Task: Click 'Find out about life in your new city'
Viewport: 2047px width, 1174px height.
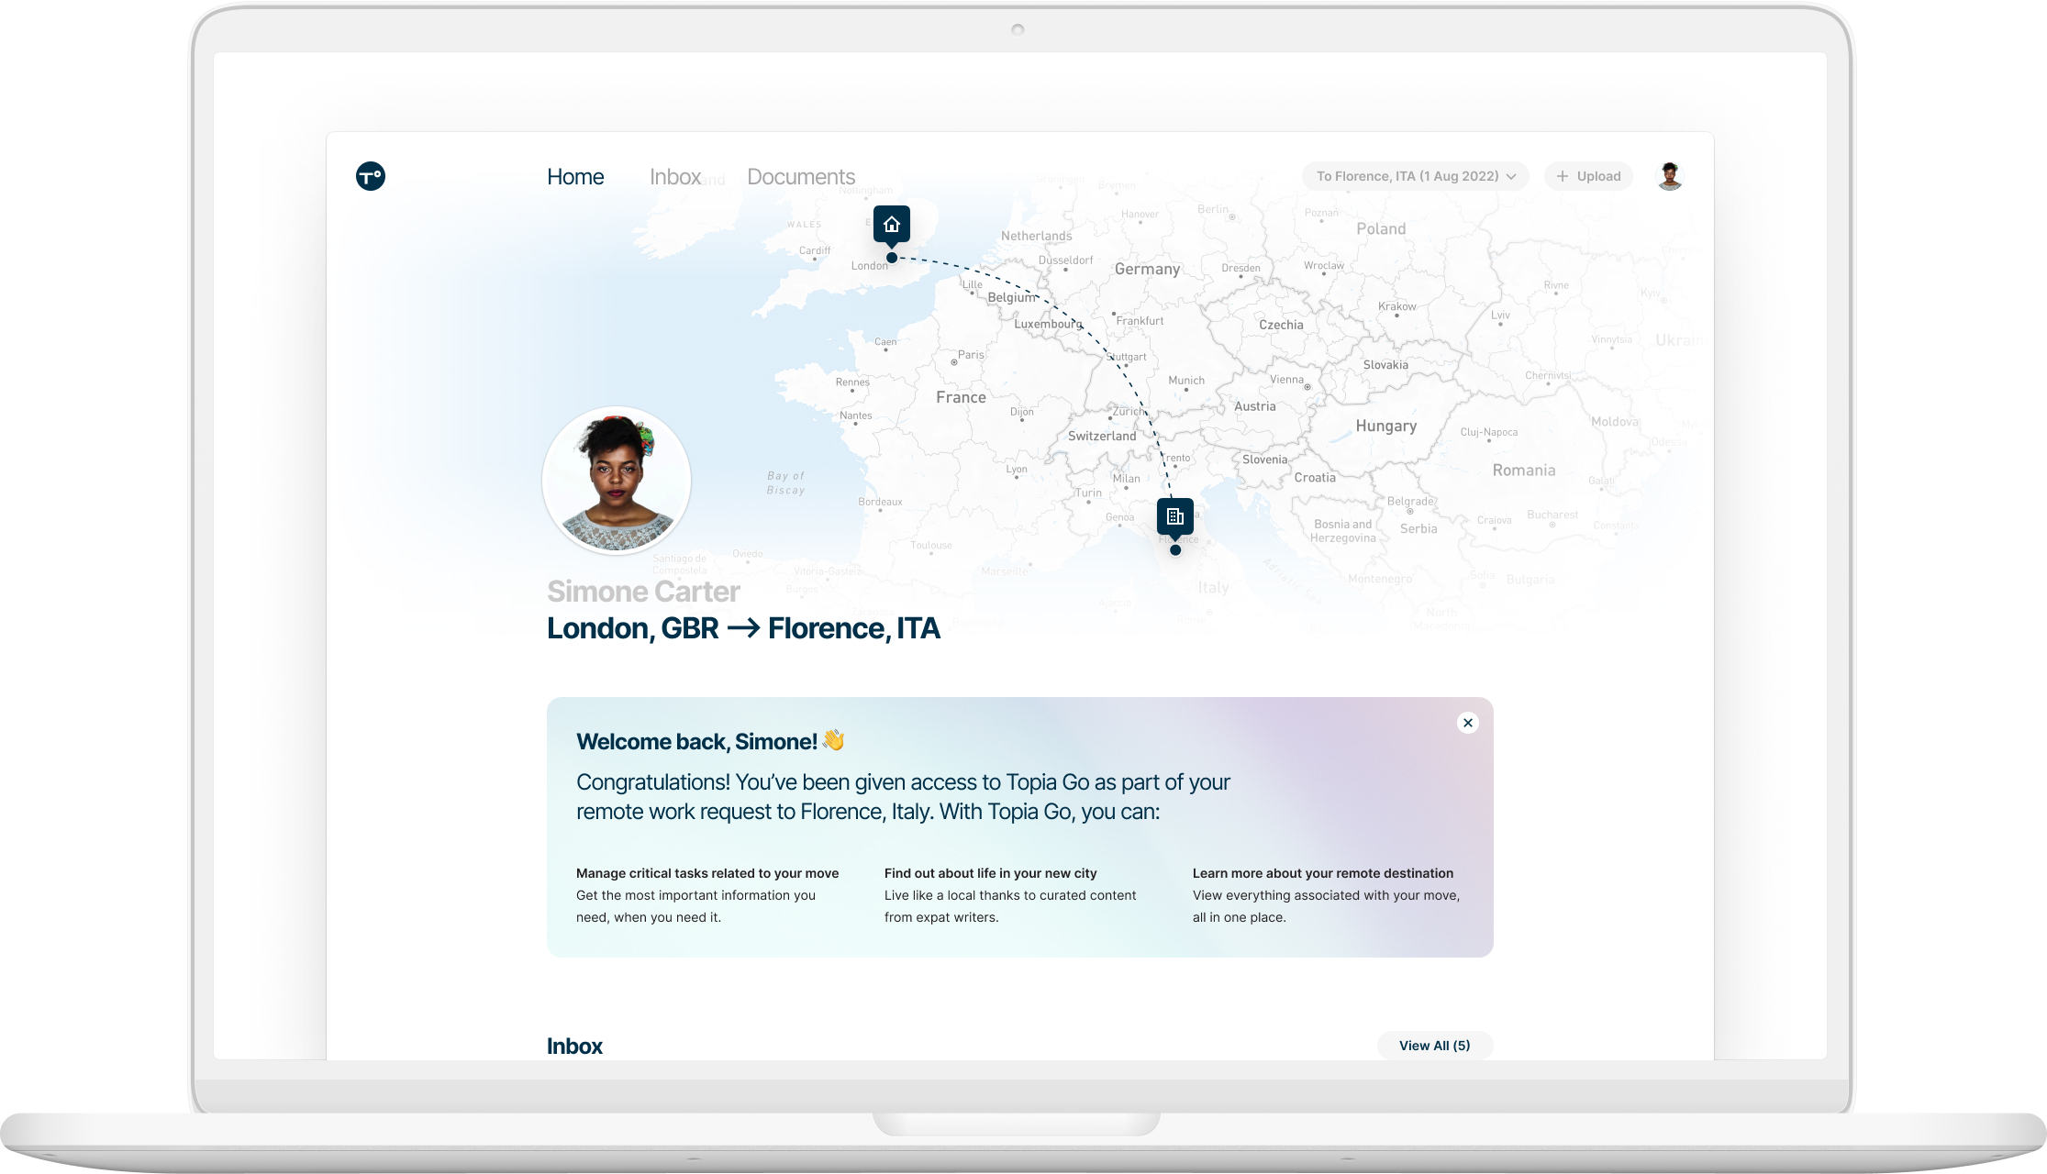Action: (991, 873)
